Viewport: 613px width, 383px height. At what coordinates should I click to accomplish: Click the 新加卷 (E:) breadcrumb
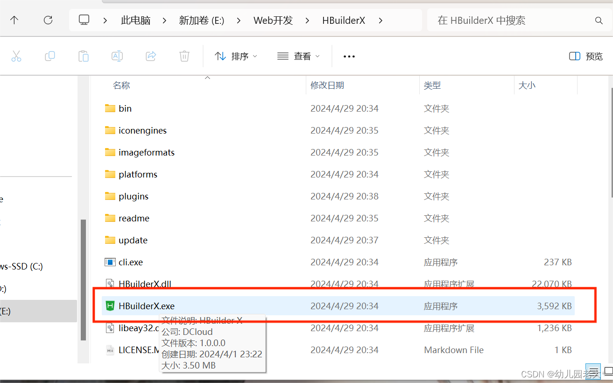pos(202,21)
